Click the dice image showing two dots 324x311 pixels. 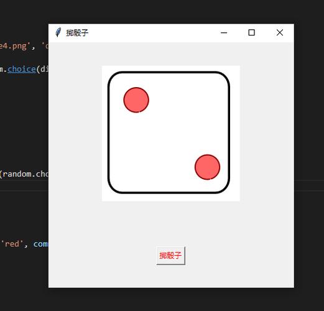point(171,133)
